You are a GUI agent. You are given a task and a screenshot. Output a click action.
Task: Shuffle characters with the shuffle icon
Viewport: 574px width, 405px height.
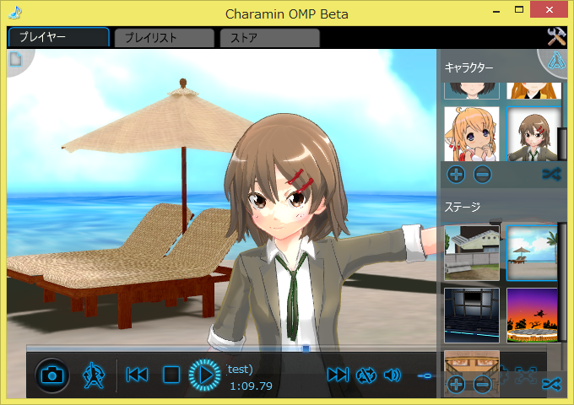[x=552, y=175]
